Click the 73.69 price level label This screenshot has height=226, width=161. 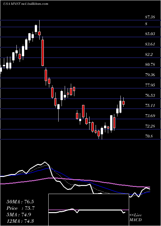click(150, 116)
